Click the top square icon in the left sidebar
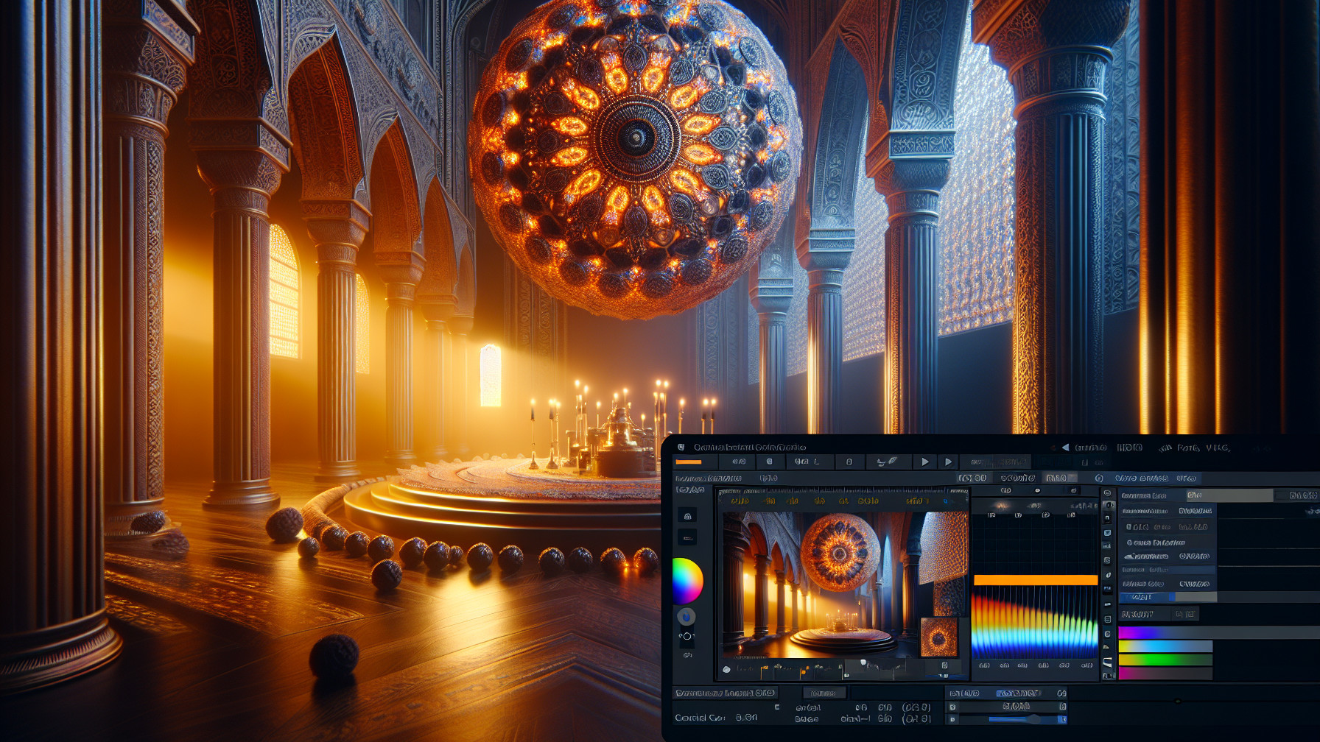Screen dimensions: 1320x742 coord(687,516)
